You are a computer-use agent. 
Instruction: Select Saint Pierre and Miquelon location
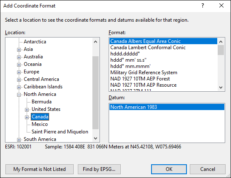[60, 132]
